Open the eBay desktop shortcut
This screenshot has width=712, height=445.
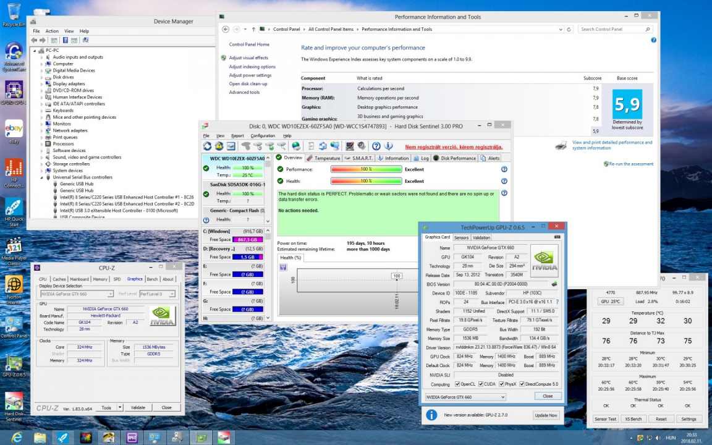(x=14, y=132)
